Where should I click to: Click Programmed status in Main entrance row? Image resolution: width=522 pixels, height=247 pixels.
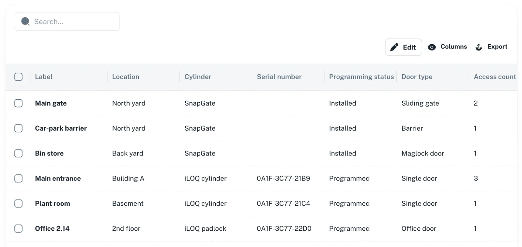point(349,179)
